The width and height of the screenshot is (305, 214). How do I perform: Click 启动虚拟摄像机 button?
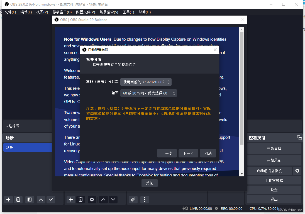[269, 171]
